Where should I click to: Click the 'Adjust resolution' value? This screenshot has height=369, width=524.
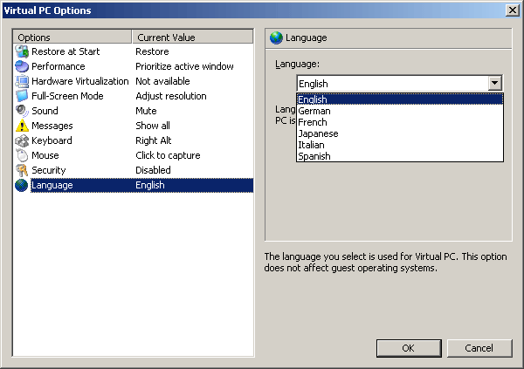[x=171, y=96]
